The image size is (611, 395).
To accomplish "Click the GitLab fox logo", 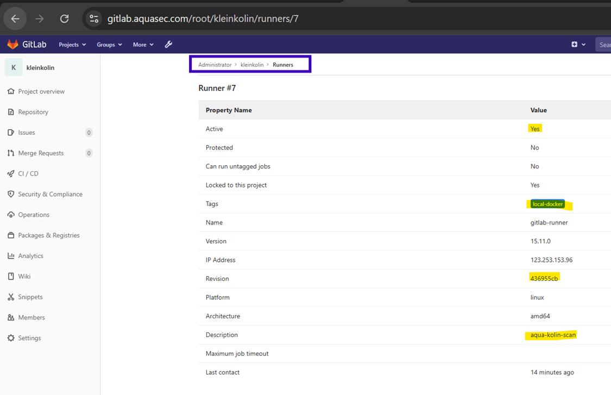I will tap(13, 45).
